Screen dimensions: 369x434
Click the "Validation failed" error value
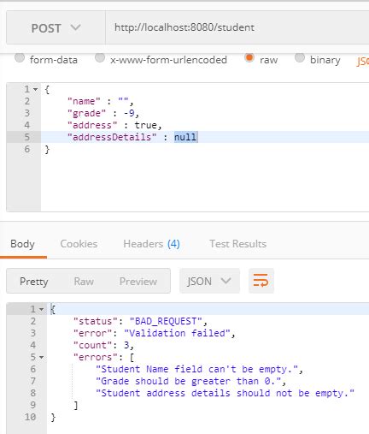point(177,333)
